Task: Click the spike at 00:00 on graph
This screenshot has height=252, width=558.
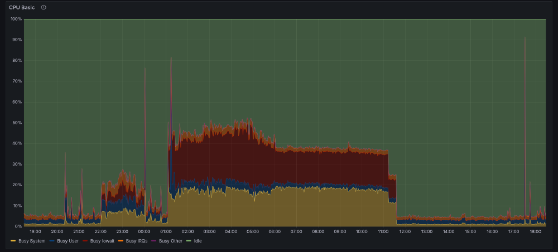Action: (x=145, y=70)
